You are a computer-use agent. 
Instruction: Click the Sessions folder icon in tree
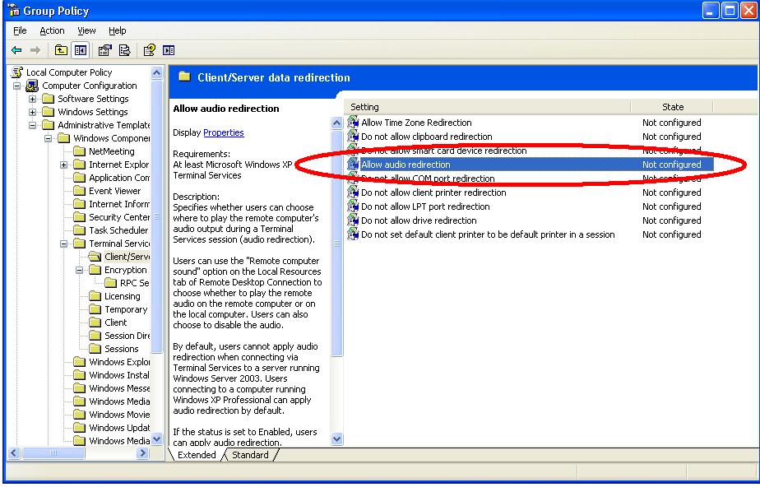95,349
